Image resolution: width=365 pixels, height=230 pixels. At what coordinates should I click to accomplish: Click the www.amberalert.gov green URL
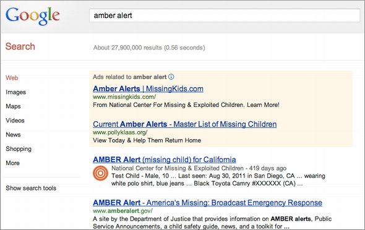(122, 211)
